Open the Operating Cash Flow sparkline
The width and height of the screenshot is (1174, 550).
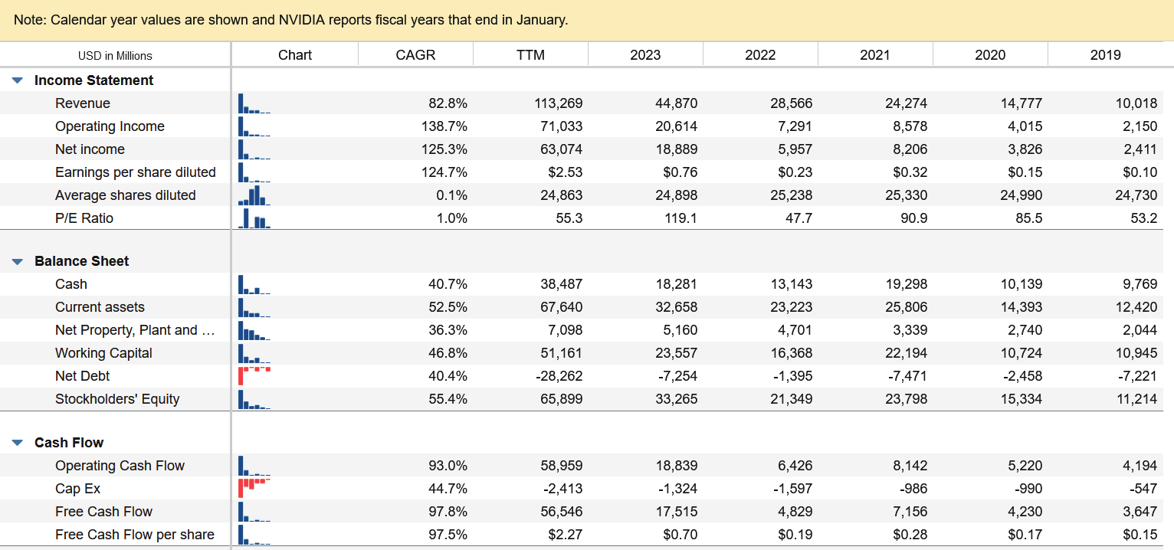[254, 466]
